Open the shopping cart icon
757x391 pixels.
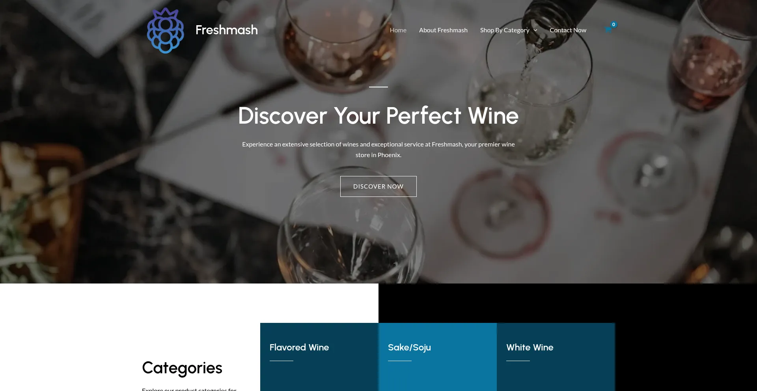(608, 30)
